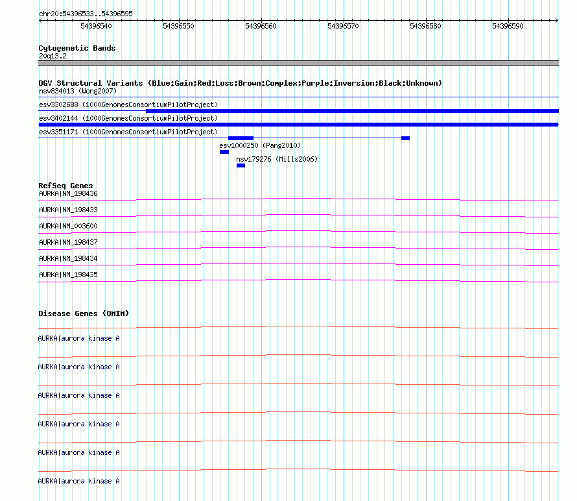Click ruler tick label 54396540
This screenshot has width=577, height=501.
point(96,26)
